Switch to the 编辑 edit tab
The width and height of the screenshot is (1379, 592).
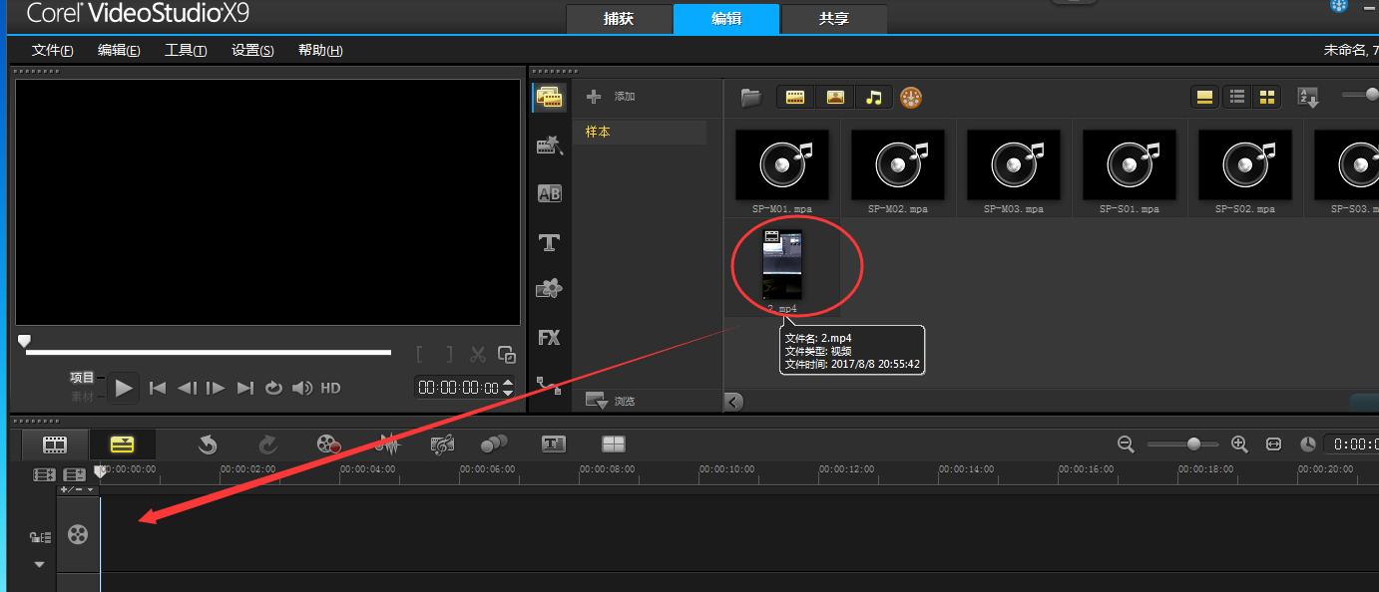[725, 19]
